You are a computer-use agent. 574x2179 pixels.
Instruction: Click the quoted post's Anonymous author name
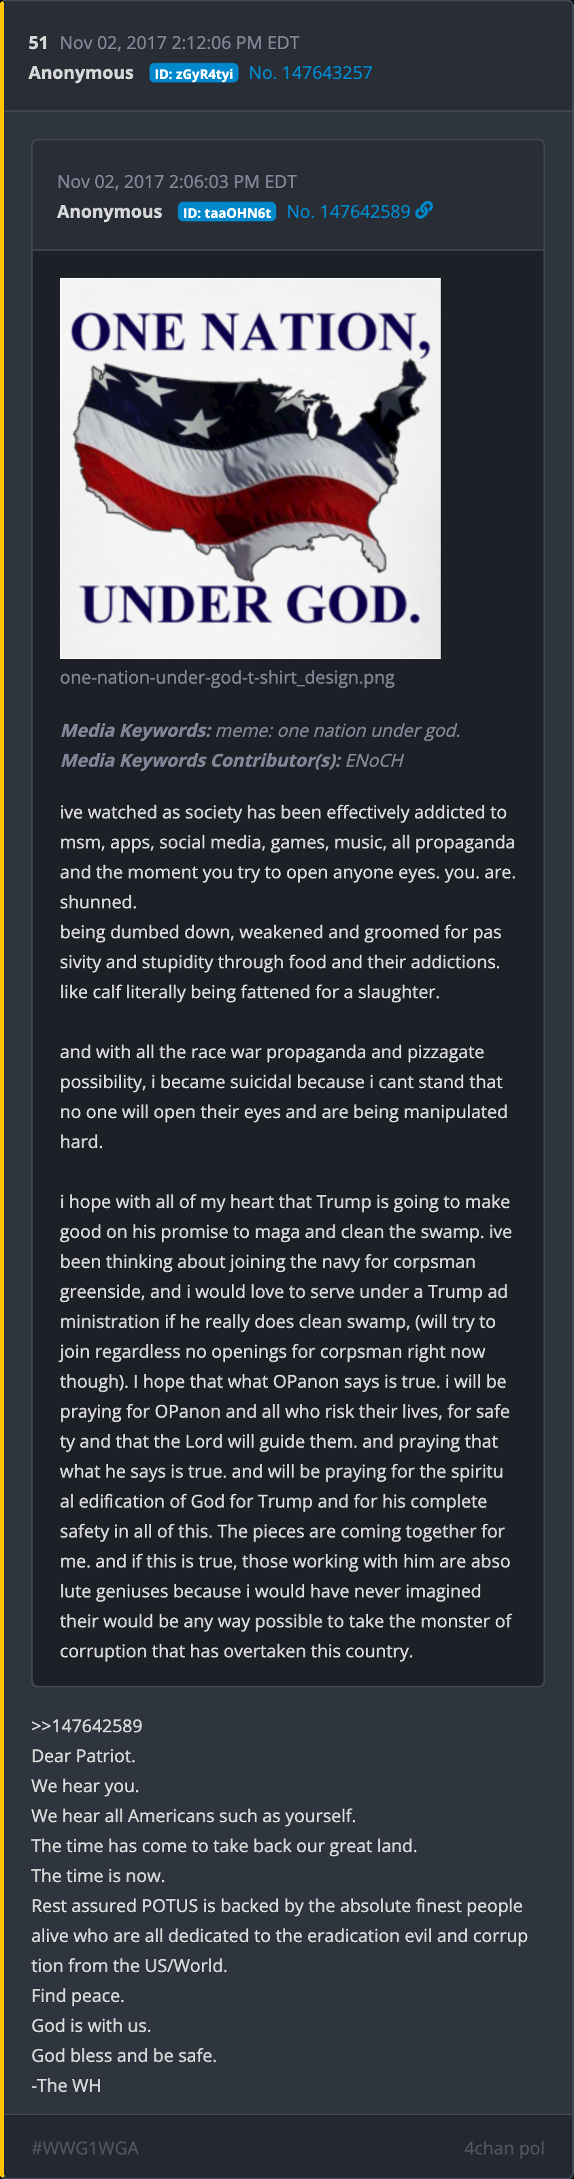(x=110, y=212)
